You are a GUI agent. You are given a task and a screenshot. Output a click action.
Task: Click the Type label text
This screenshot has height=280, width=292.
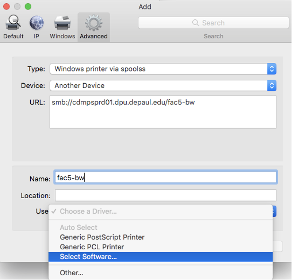click(36, 69)
